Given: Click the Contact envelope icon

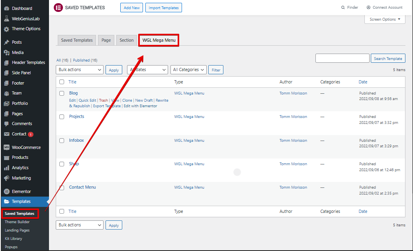Looking at the screenshot, I should 7,134.
